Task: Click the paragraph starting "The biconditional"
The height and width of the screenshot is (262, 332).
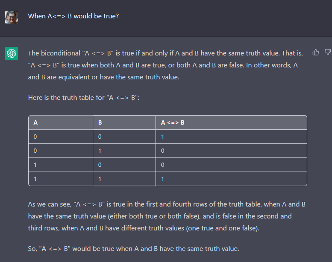Action: pos(165,65)
